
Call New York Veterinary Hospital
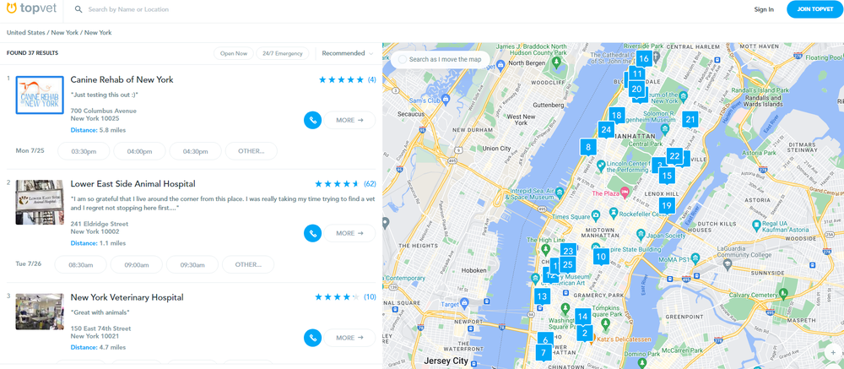click(312, 338)
